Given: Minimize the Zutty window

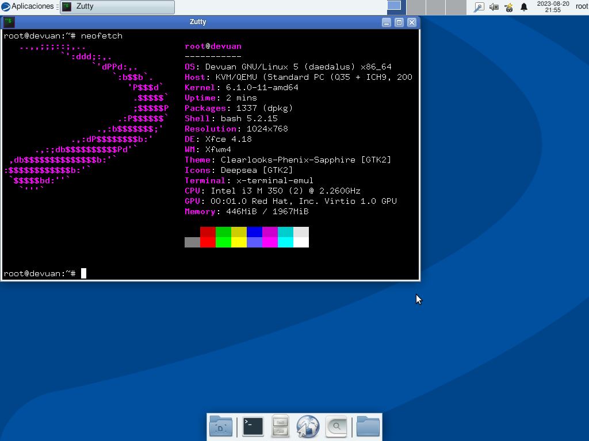Looking at the screenshot, I should 387,22.
